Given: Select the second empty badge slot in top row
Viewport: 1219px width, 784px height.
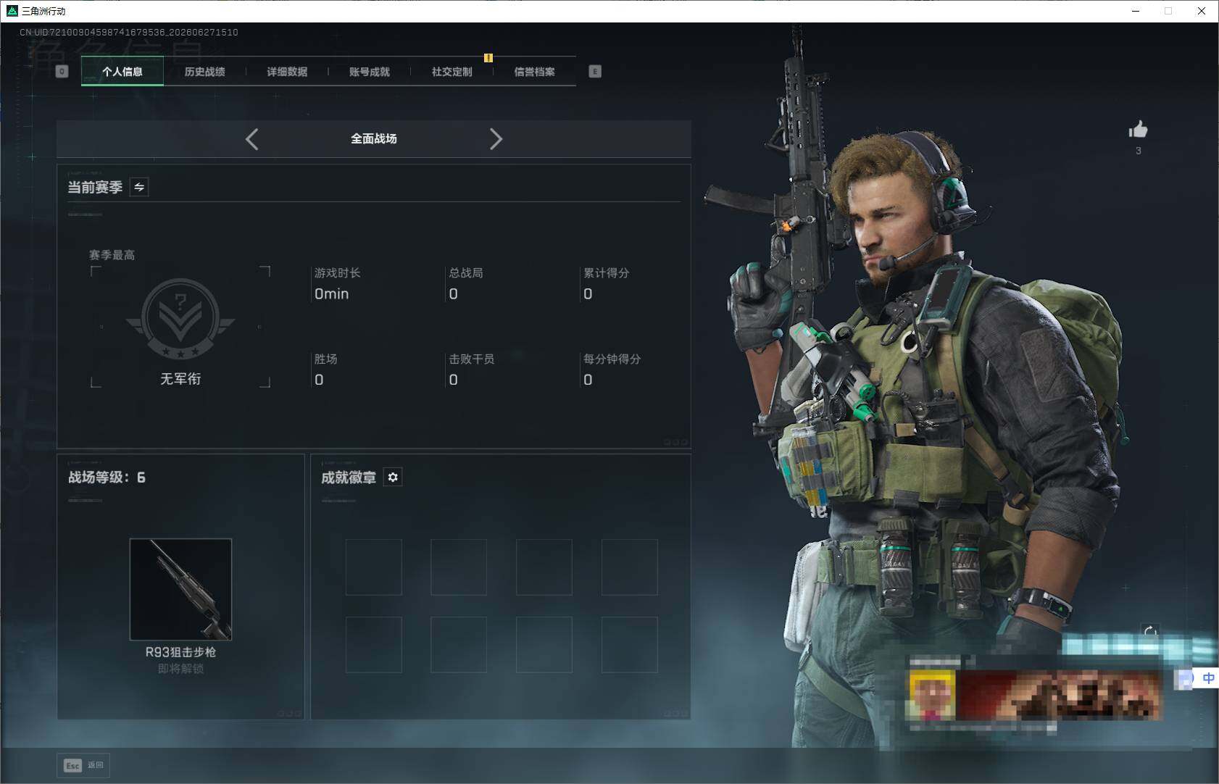Looking at the screenshot, I should point(459,567).
